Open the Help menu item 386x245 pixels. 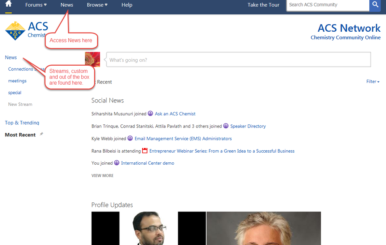pyautogui.click(x=127, y=5)
